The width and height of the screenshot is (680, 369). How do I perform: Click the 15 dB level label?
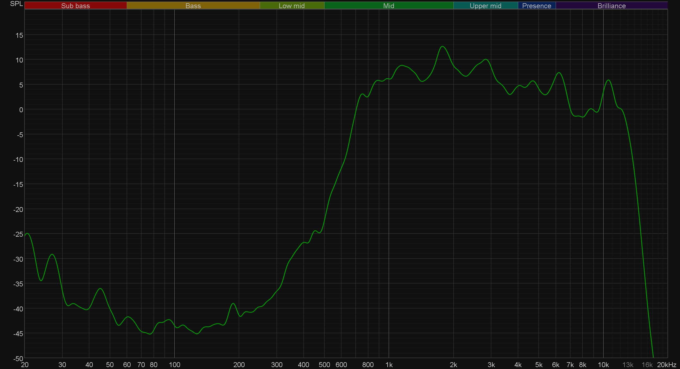click(19, 35)
